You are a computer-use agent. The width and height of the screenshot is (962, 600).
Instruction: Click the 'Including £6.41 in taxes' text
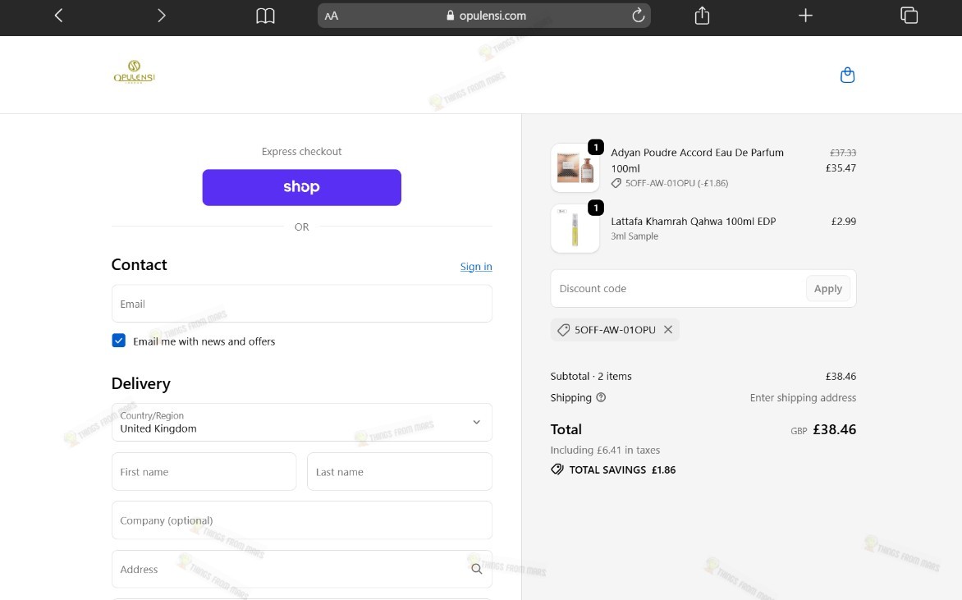tap(605, 451)
